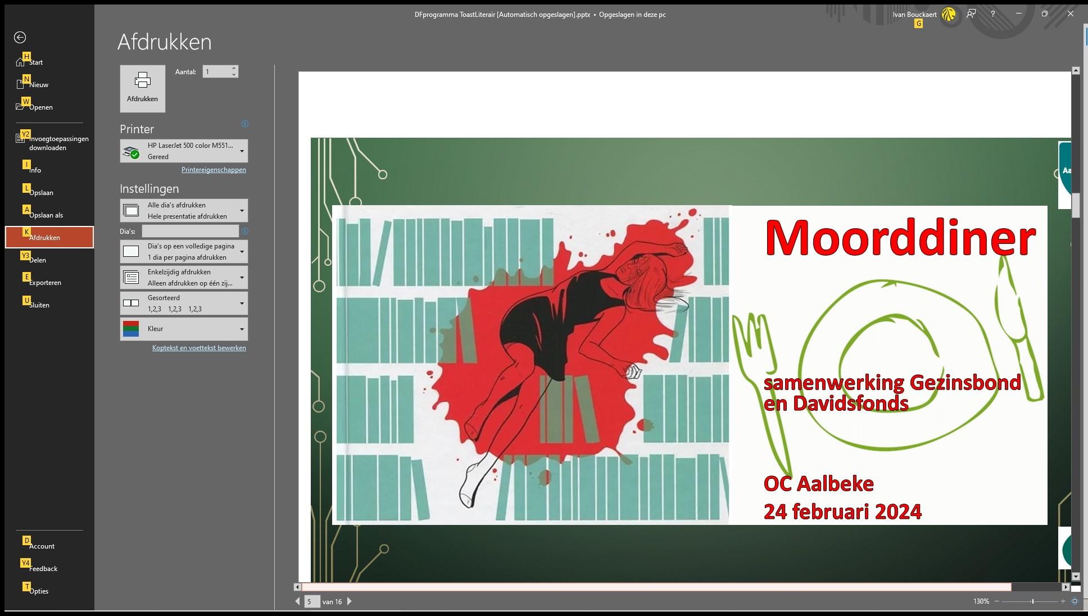This screenshot has height=616, width=1088.
Task: Click the back arrow to exit backstage
Action: [20, 38]
